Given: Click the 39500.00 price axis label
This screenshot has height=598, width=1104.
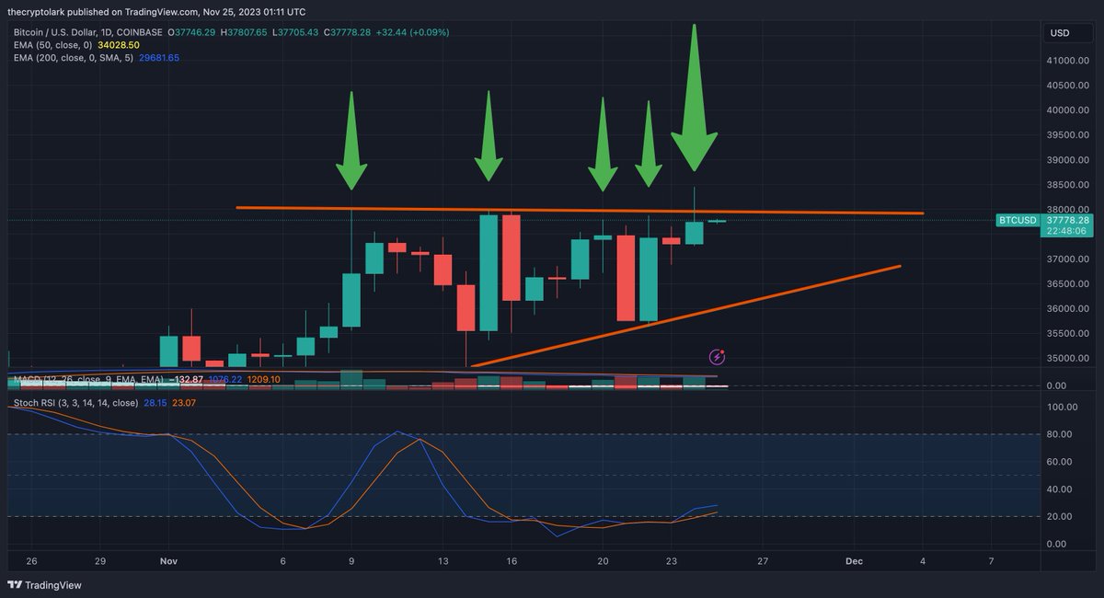Looking at the screenshot, I should 1069,135.
